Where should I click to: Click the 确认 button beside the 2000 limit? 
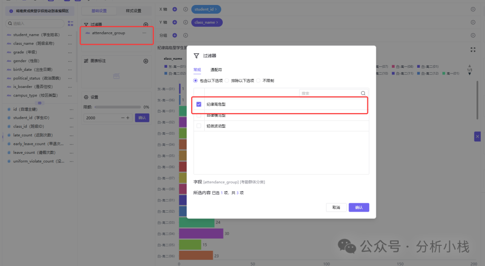click(x=142, y=118)
